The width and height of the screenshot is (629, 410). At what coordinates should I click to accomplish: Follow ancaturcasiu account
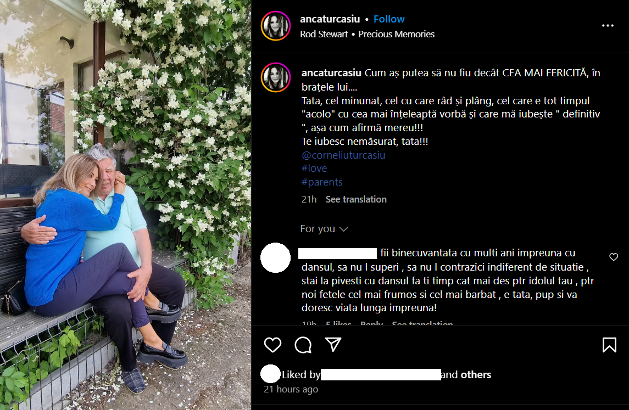(x=389, y=19)
